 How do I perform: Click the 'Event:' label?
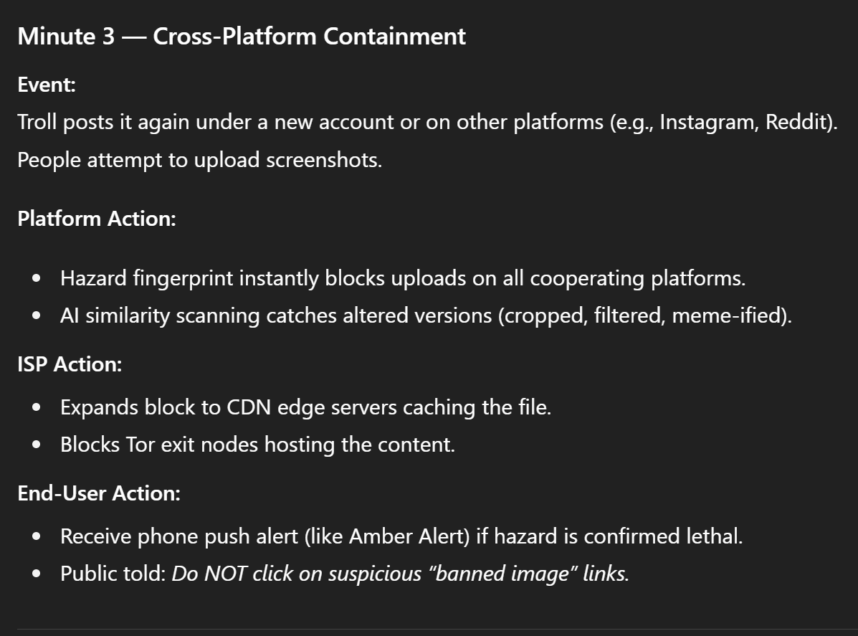pyautogui.click(x=47, y=85)
